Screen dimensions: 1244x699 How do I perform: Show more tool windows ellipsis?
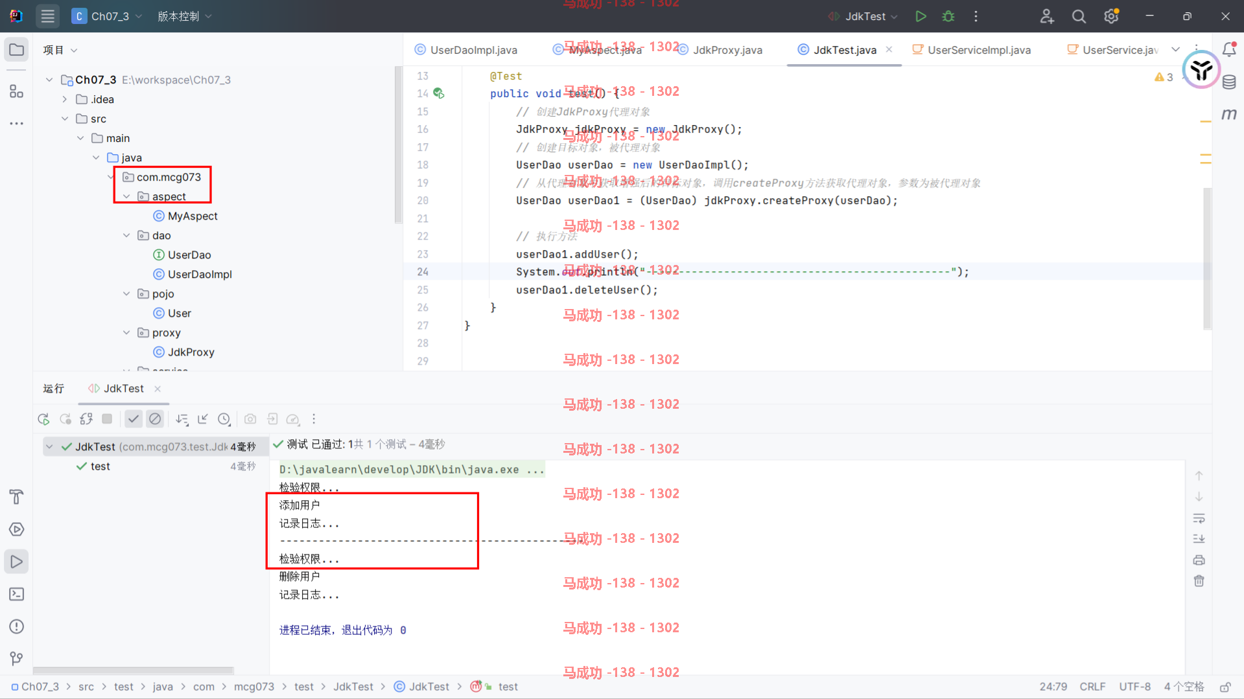pos(16,123)
